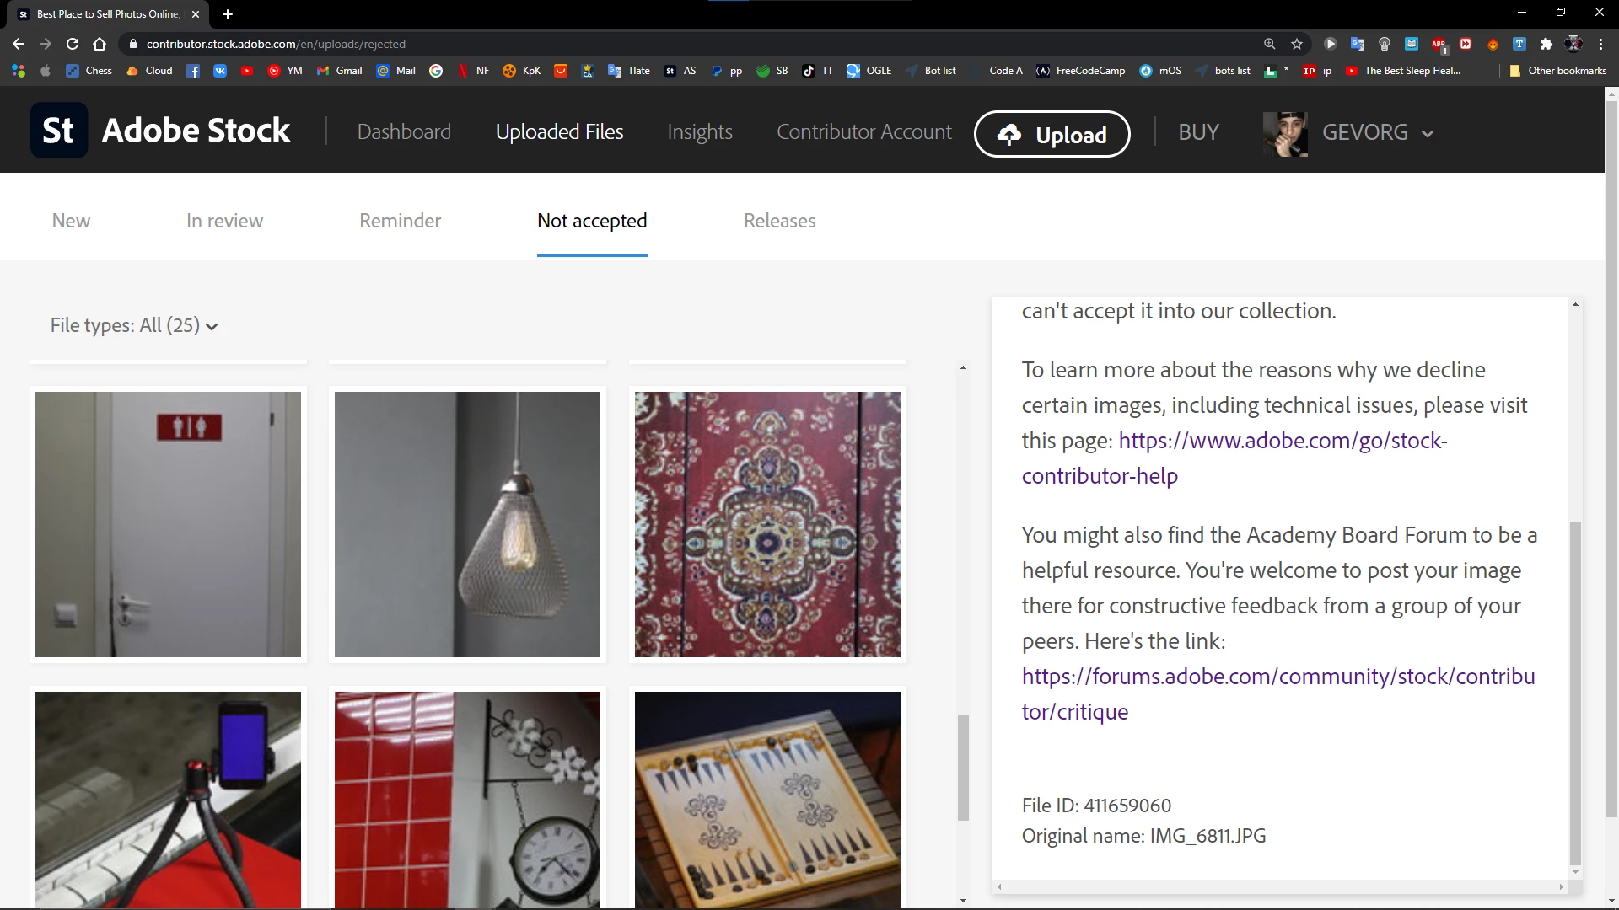Open the Chrome three-dot menu
1619x910 pixels.
(x=1600, y=44)
